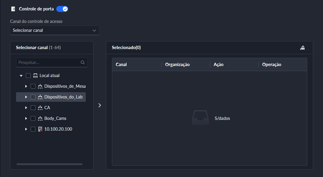
Task: Click the horizontal scrollbar under the channel tree
Action: 49,164
